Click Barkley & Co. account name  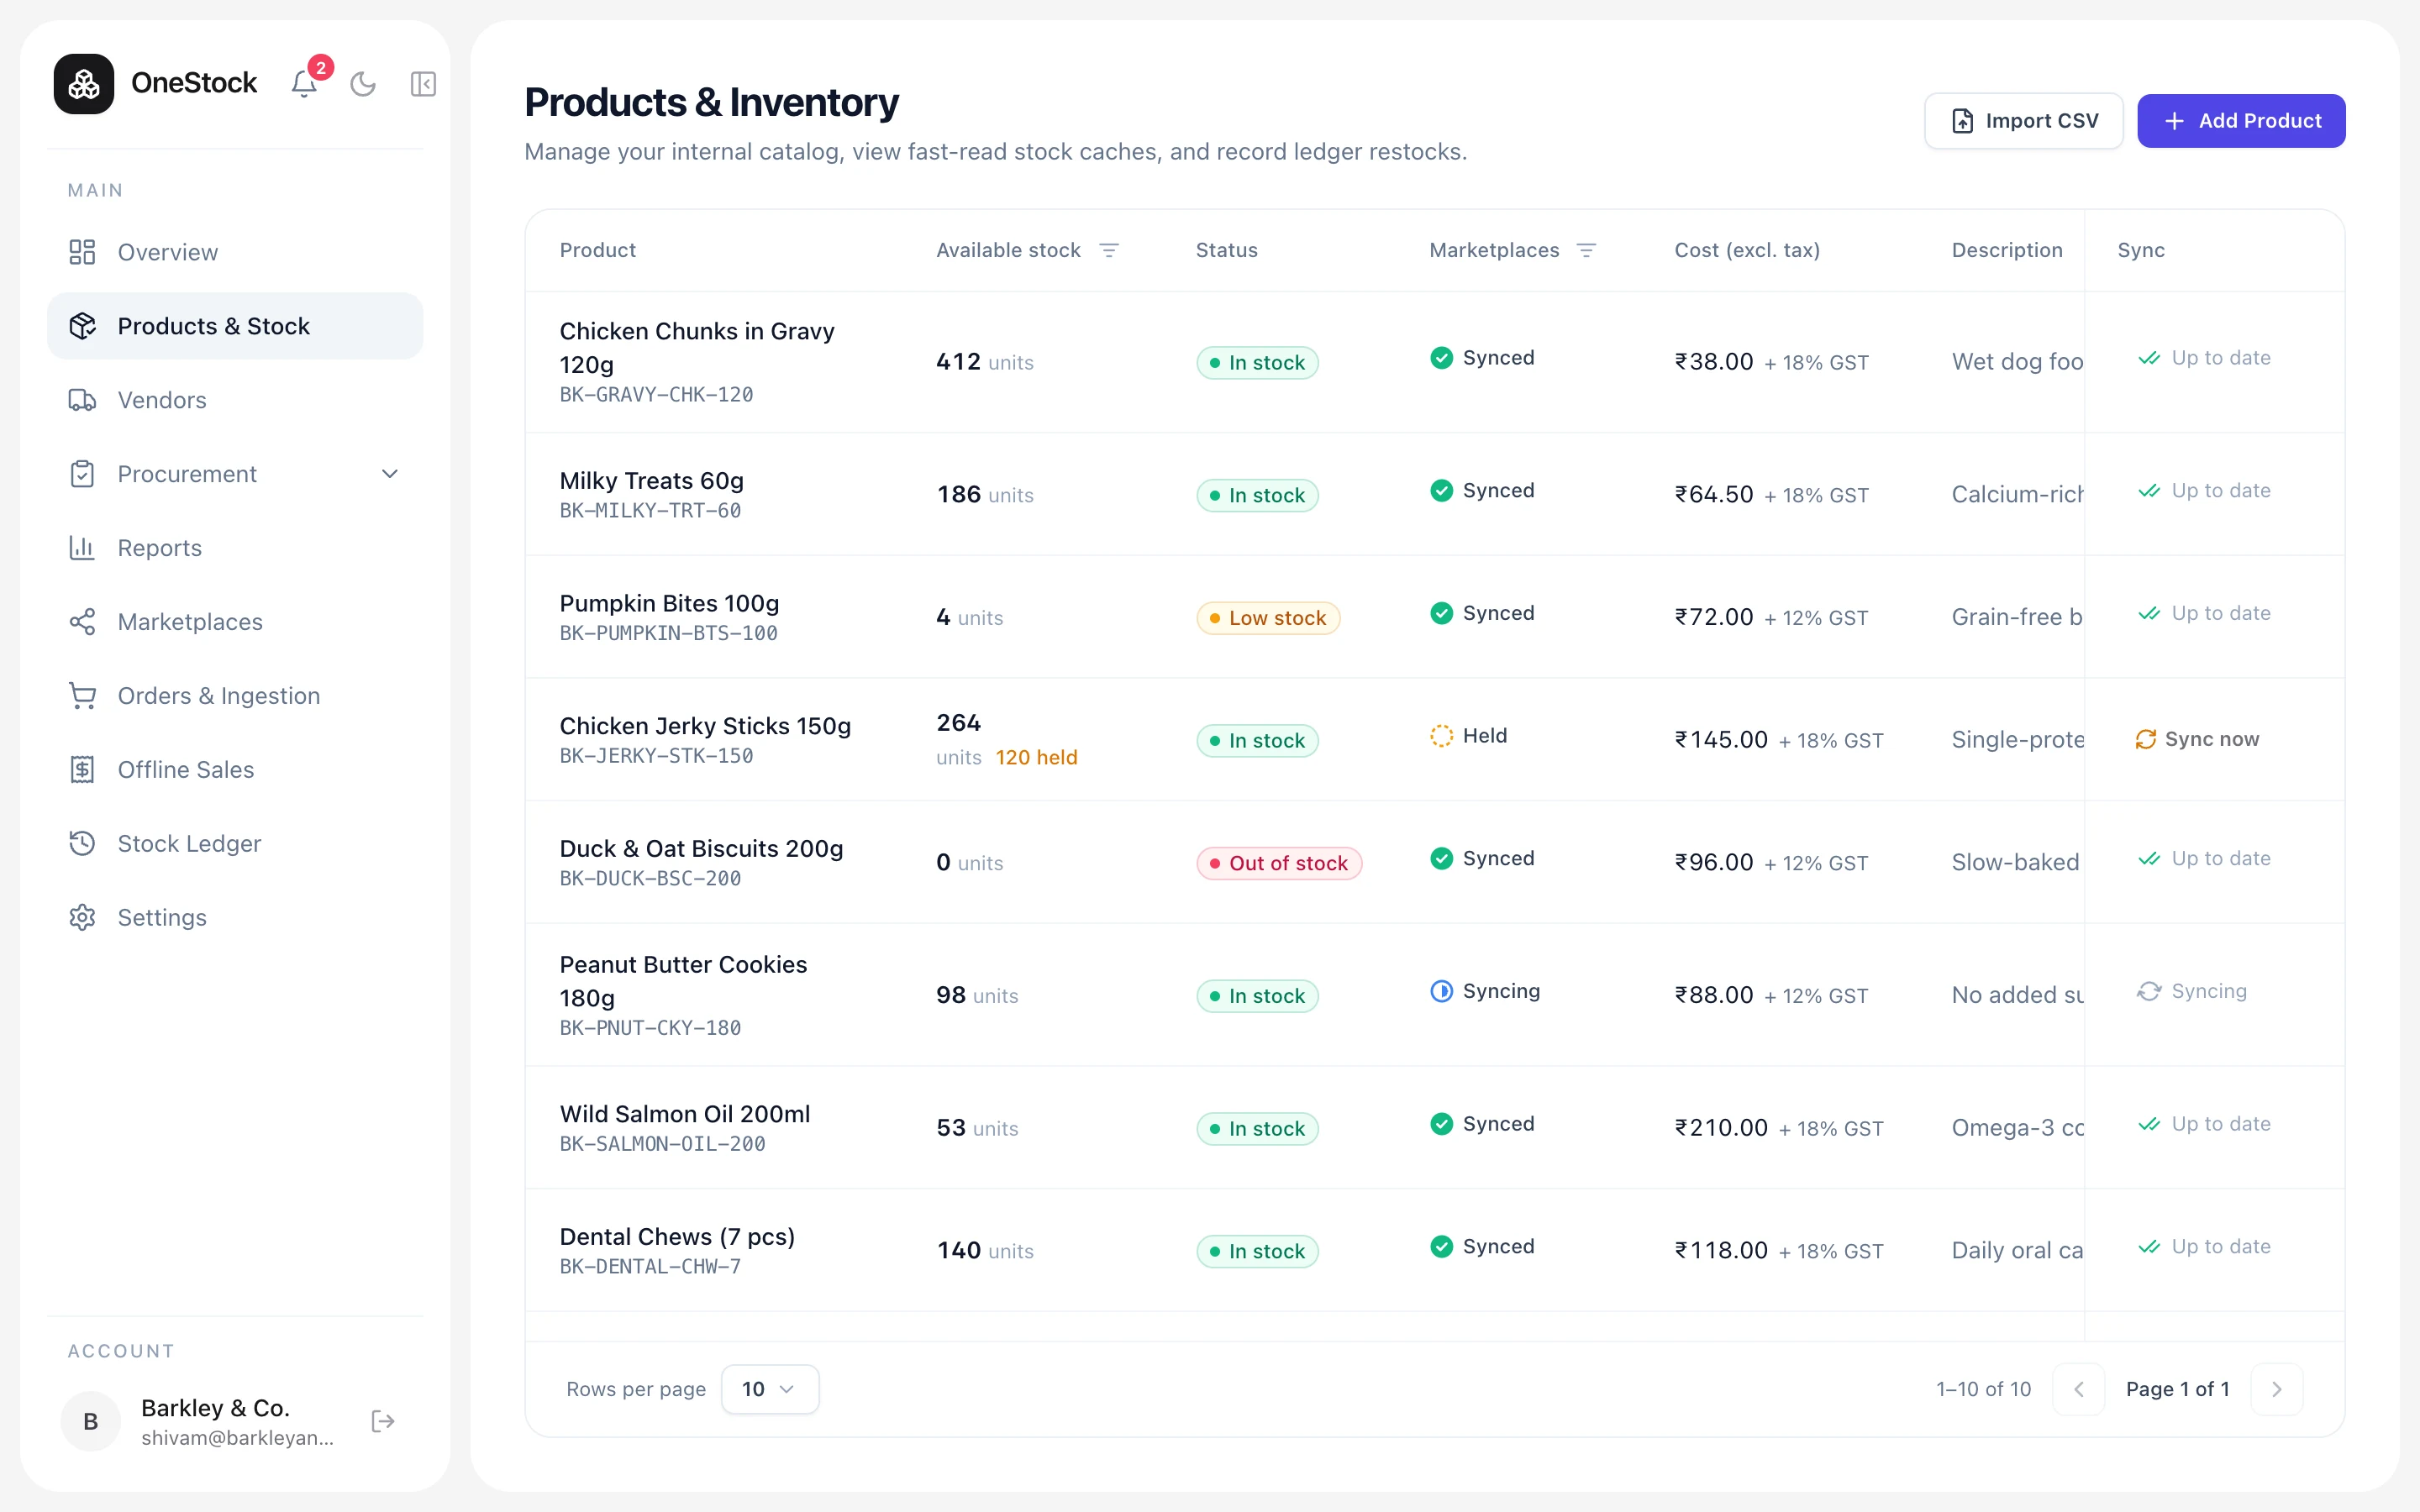tap(215, 1408)
